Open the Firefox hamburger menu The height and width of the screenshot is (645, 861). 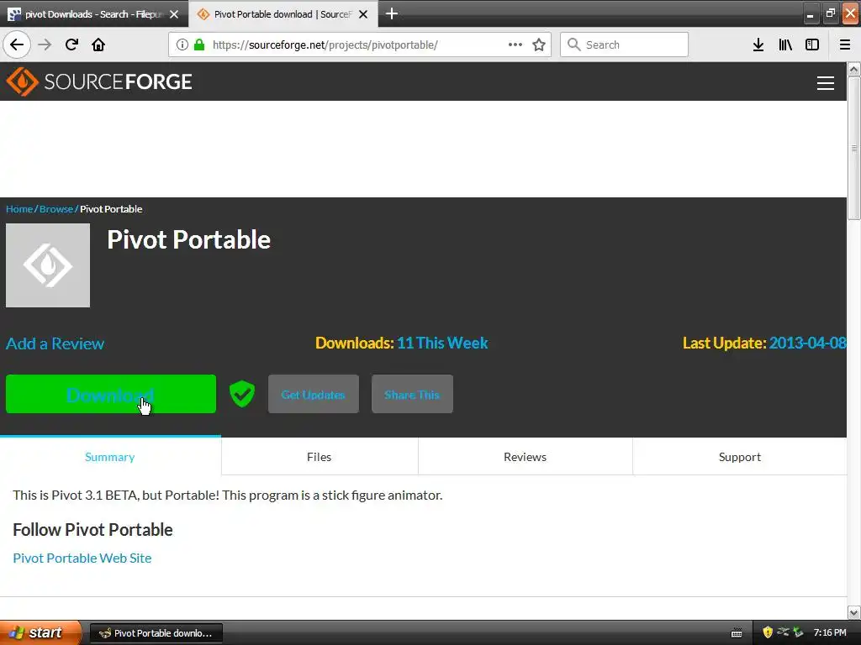pyautogui.click(x=845, y=45)
